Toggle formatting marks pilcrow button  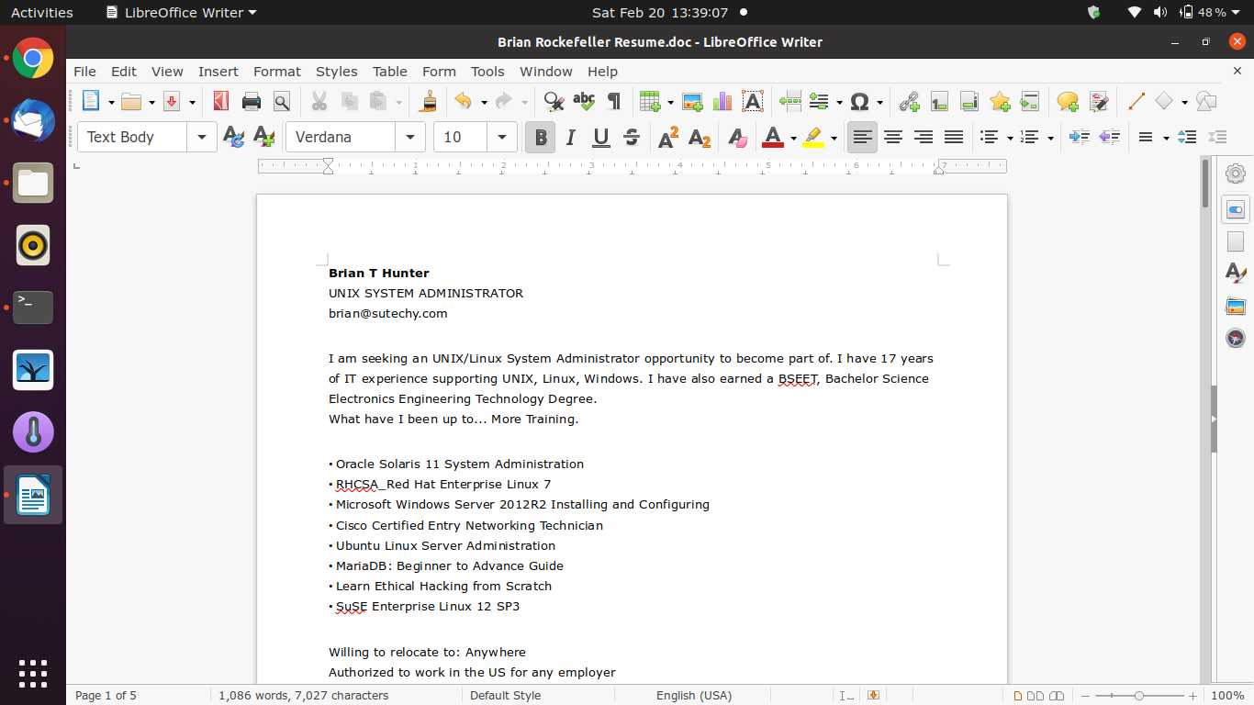pos(613,101)
